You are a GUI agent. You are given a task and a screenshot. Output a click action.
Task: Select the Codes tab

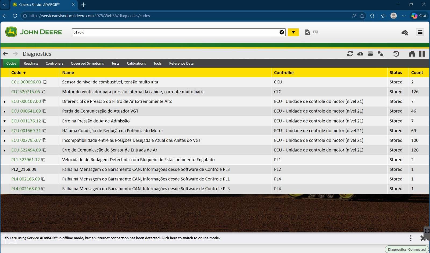11,63
